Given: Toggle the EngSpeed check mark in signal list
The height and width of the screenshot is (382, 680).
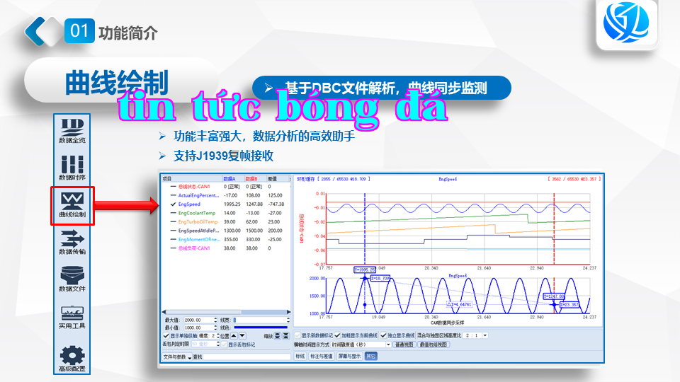Looking at the screenshot, I should coord(173,204).
